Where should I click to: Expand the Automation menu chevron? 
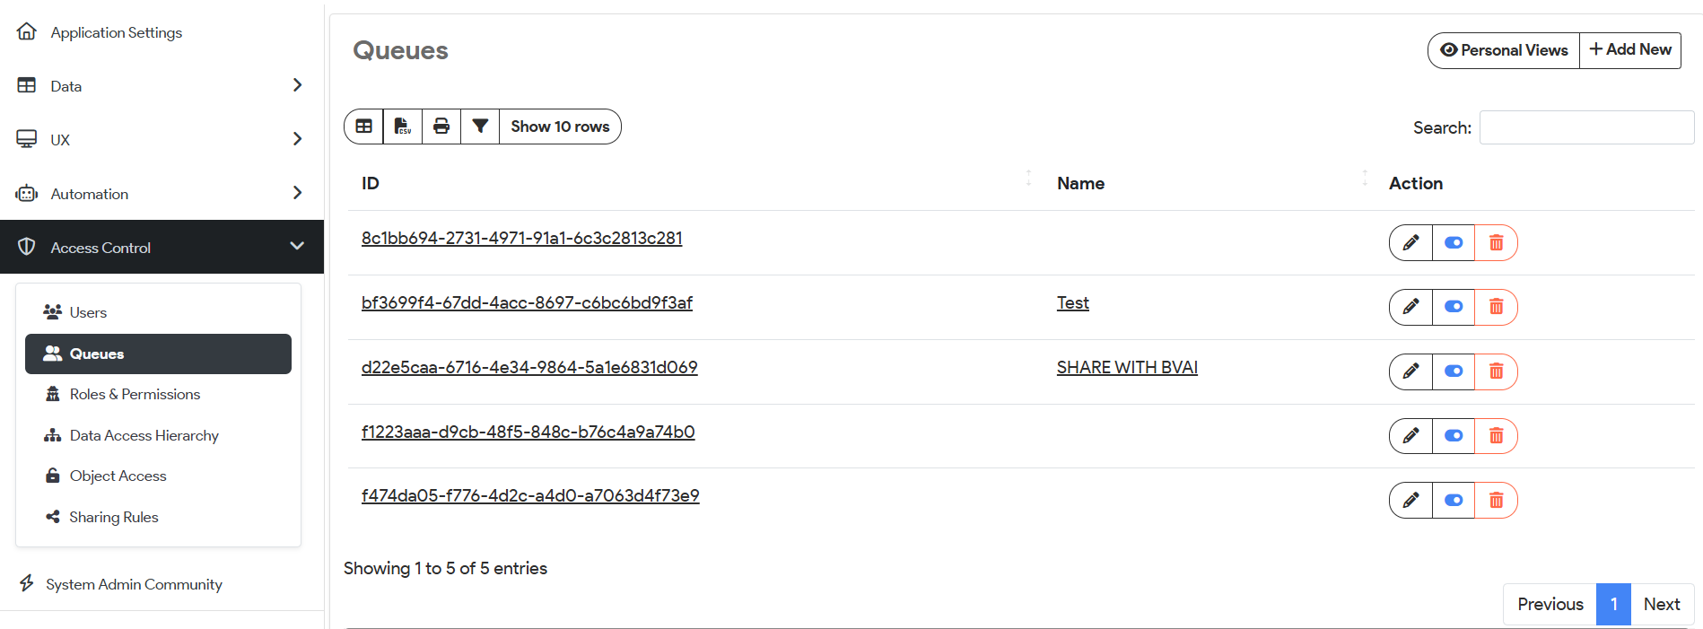pyautogui.click(x=297, y=193)
